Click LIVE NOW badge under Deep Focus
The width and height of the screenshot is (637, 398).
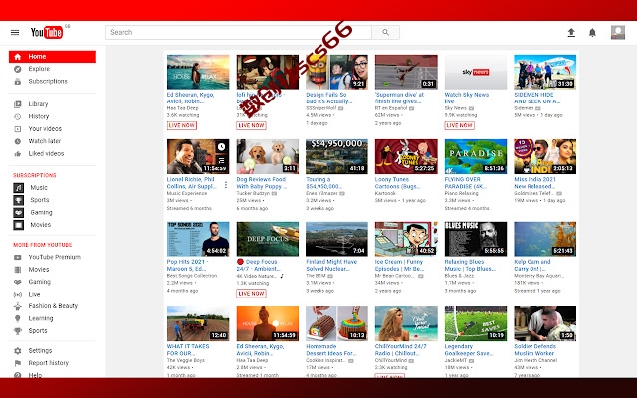click(x=251, y=294)
